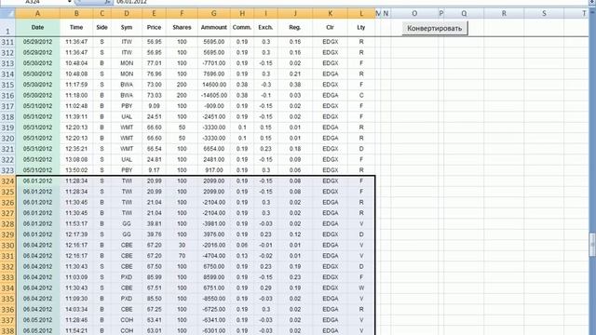The height and width of the screenshot is (335, 596).
Task: Select row 320 header
Action: coord(7,139)
